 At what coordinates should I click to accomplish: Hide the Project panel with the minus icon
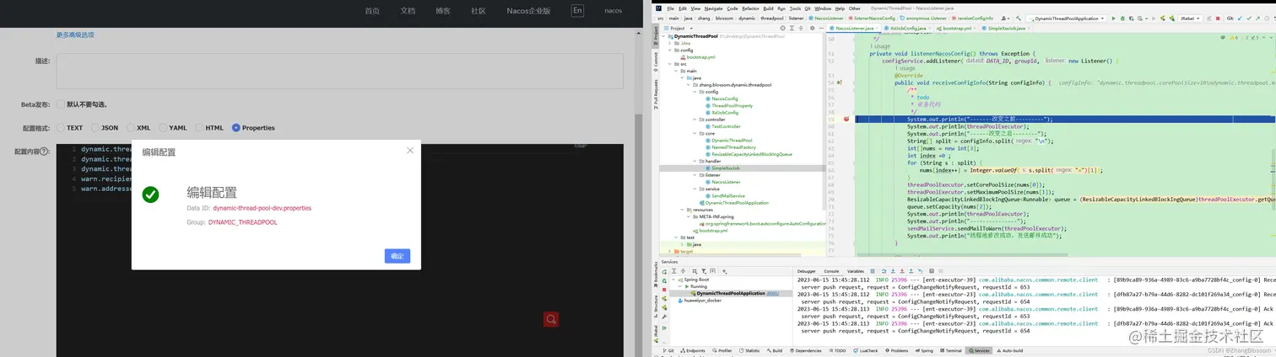coord(821,29)
